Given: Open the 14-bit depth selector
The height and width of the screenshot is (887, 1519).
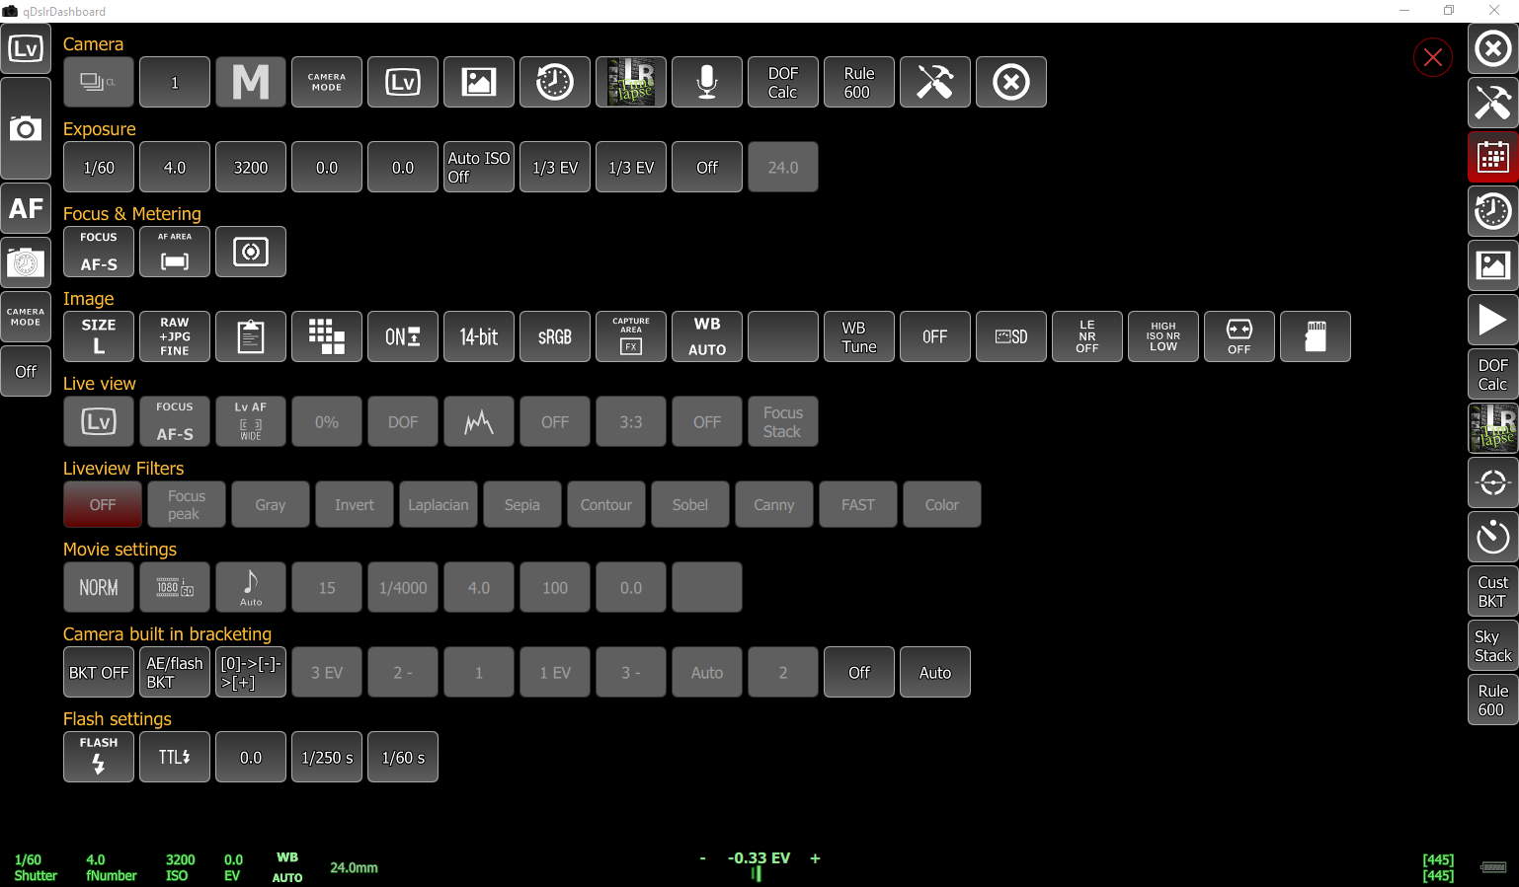Looking at the screenshot, I should (479, 336).
